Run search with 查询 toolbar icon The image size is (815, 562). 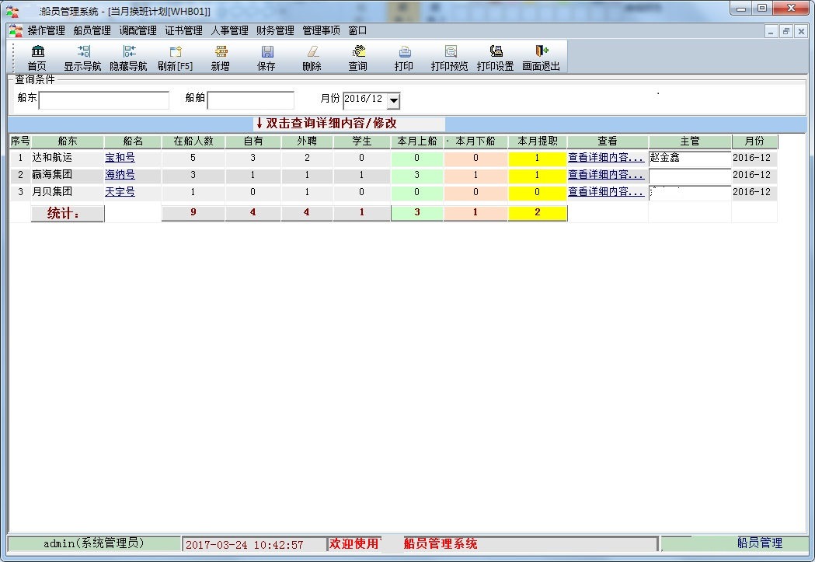[x=357, y=58]
